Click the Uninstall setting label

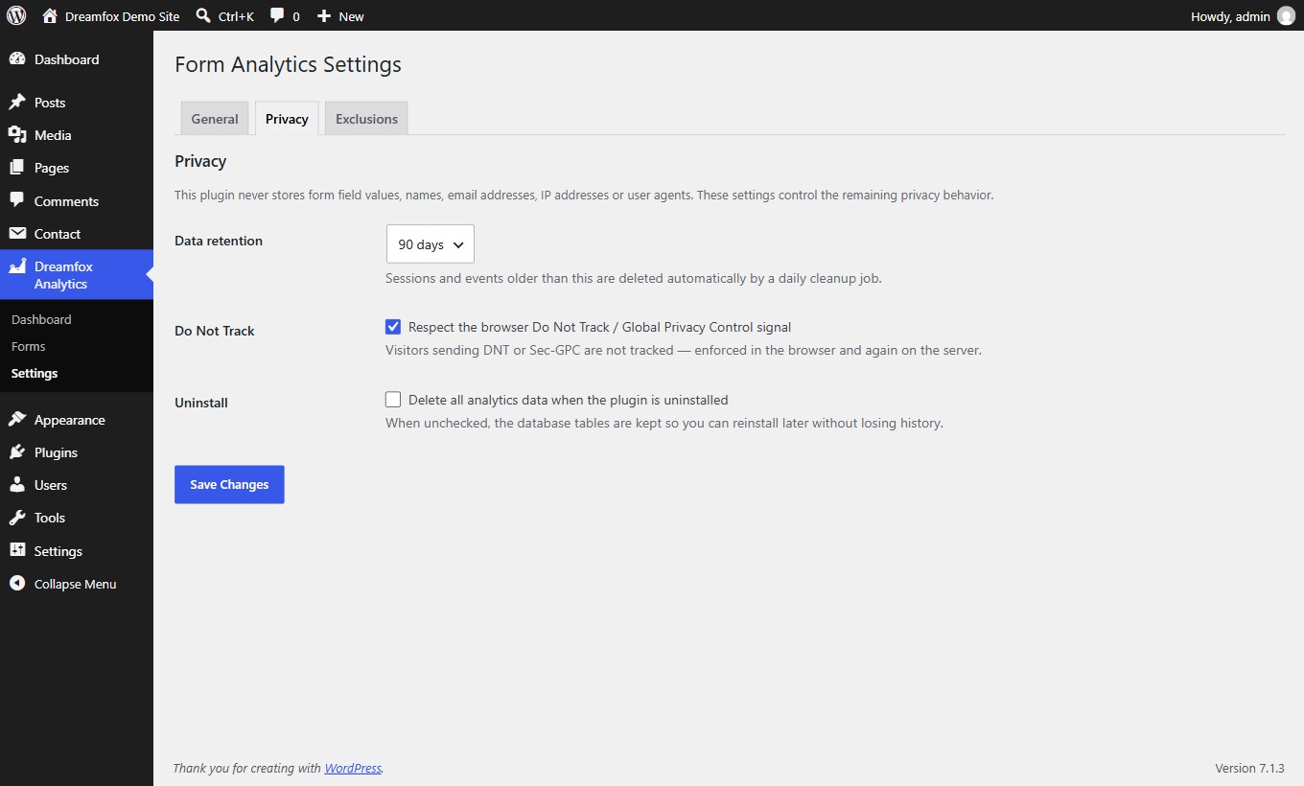point(201,403)
